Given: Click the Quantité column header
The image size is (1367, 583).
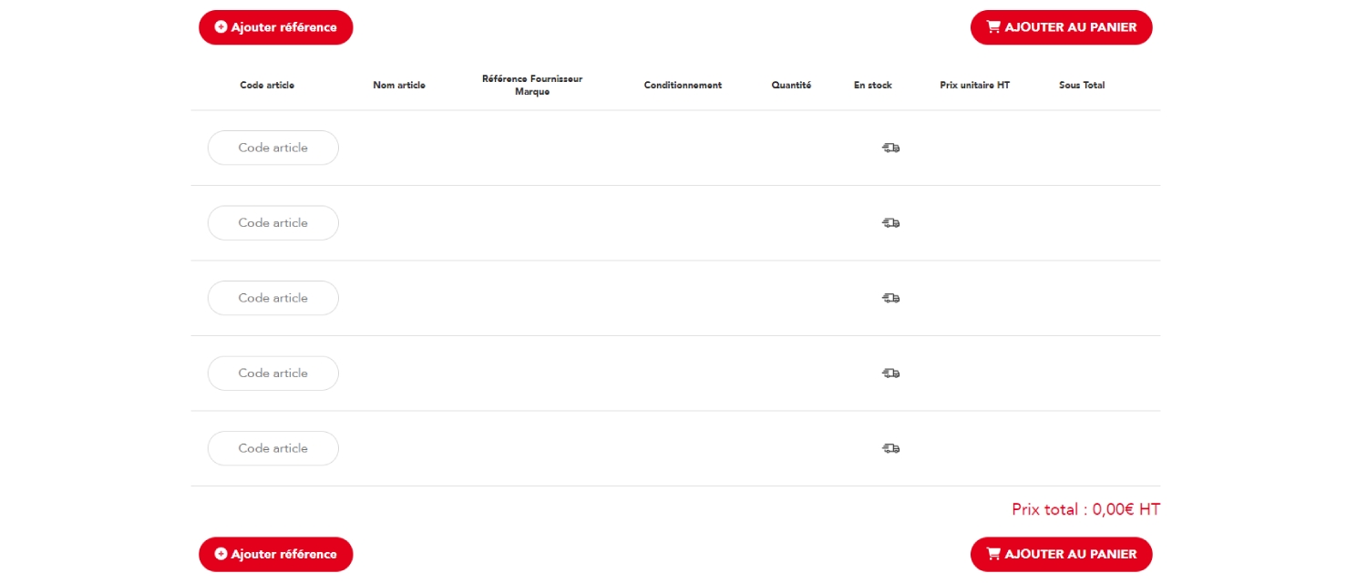Looking at the screenshot, I should (x=791, y=86).
